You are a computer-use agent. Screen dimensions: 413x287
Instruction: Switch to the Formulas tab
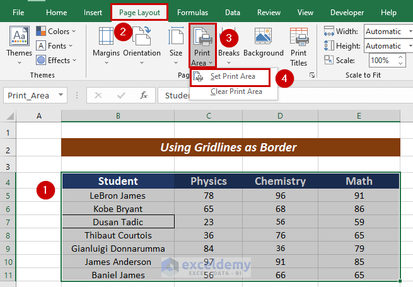tap(192, 13)
